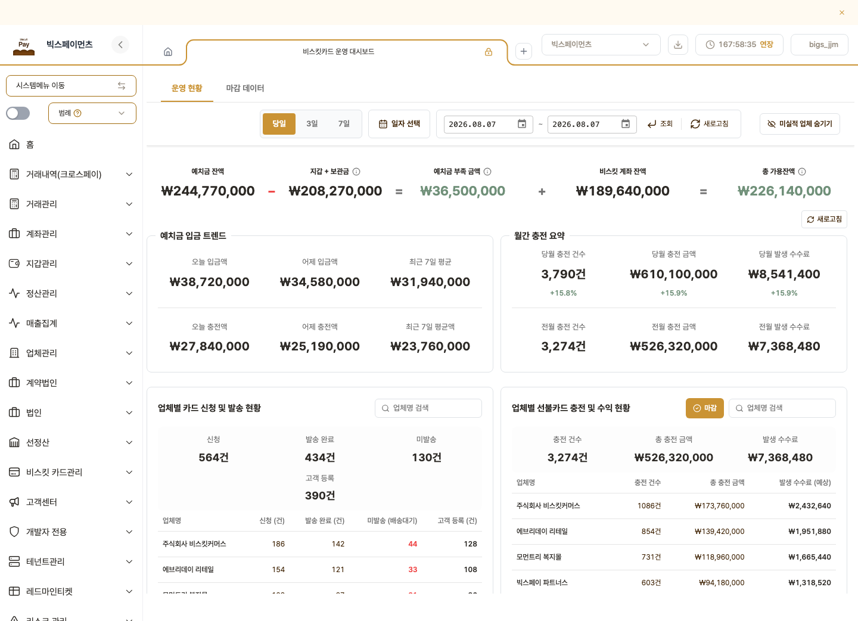
Task: Focus 업체명 검색 field in card status
Action: coord(428,408)
